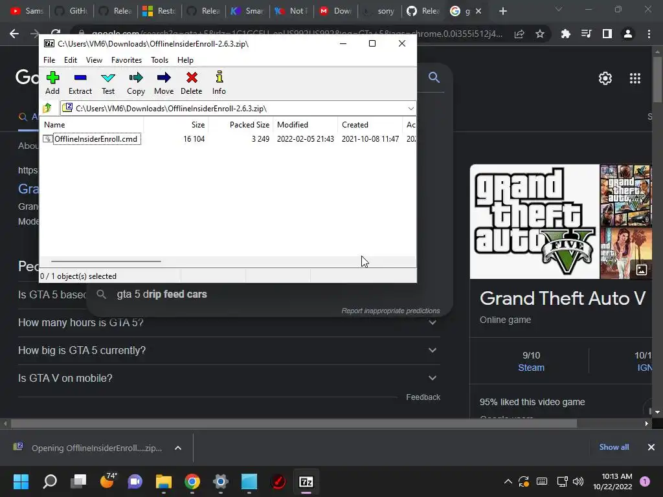Screen dimensions: 663x497
Task: Open Chrome media controls icon
Action: [586, 34]
